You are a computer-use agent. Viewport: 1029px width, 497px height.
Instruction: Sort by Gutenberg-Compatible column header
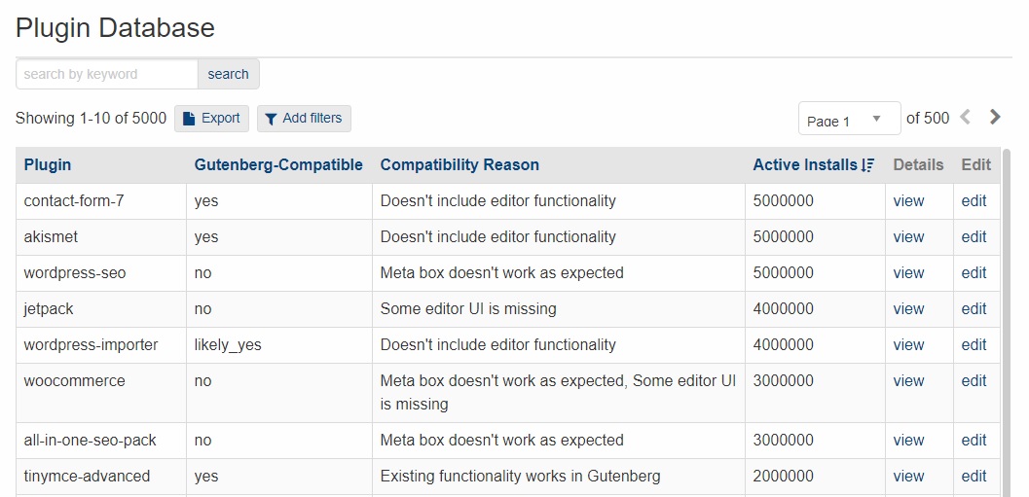(x=278, y=164)
